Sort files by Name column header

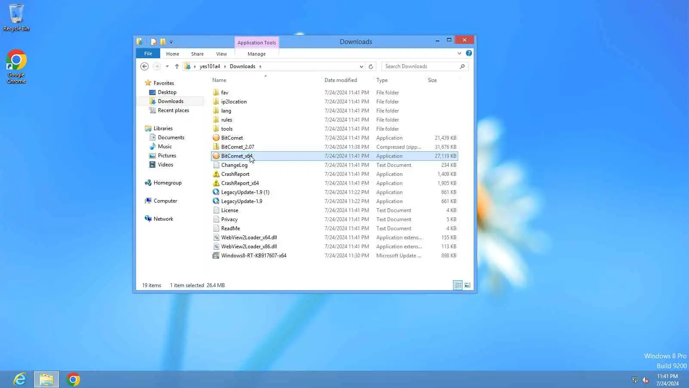click(x=219, y=80)
